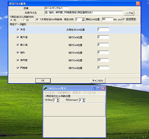
Task: Open 設定(T) menu in LMGExcel window
Action: tap(77, 93)
